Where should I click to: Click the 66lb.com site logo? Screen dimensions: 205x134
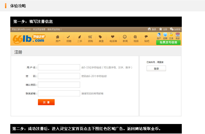(29, 39)
